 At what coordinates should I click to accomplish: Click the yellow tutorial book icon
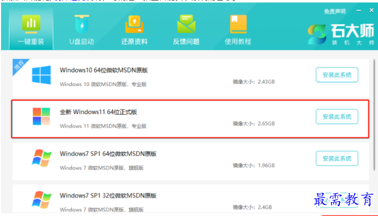pyautogui.click(x=238, y=24)
